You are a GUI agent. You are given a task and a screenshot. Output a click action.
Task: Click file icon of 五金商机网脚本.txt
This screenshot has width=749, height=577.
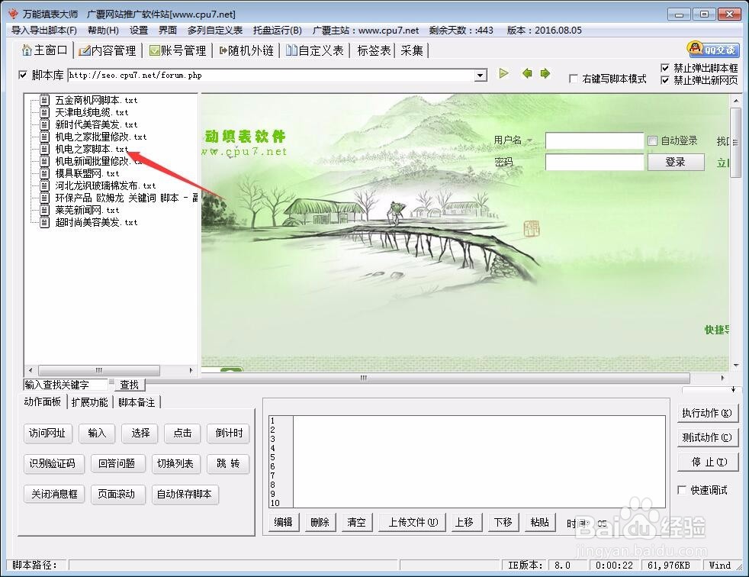[44, 100]
